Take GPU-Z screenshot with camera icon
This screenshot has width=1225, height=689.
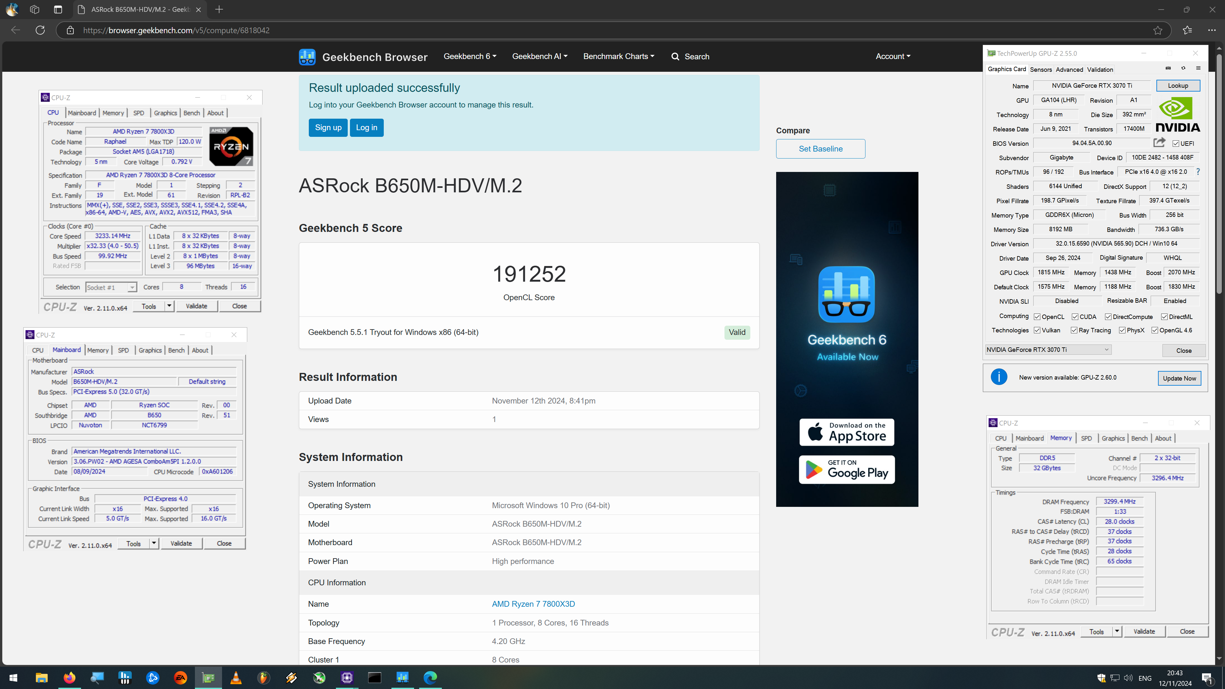click(x=1168, y=69)
